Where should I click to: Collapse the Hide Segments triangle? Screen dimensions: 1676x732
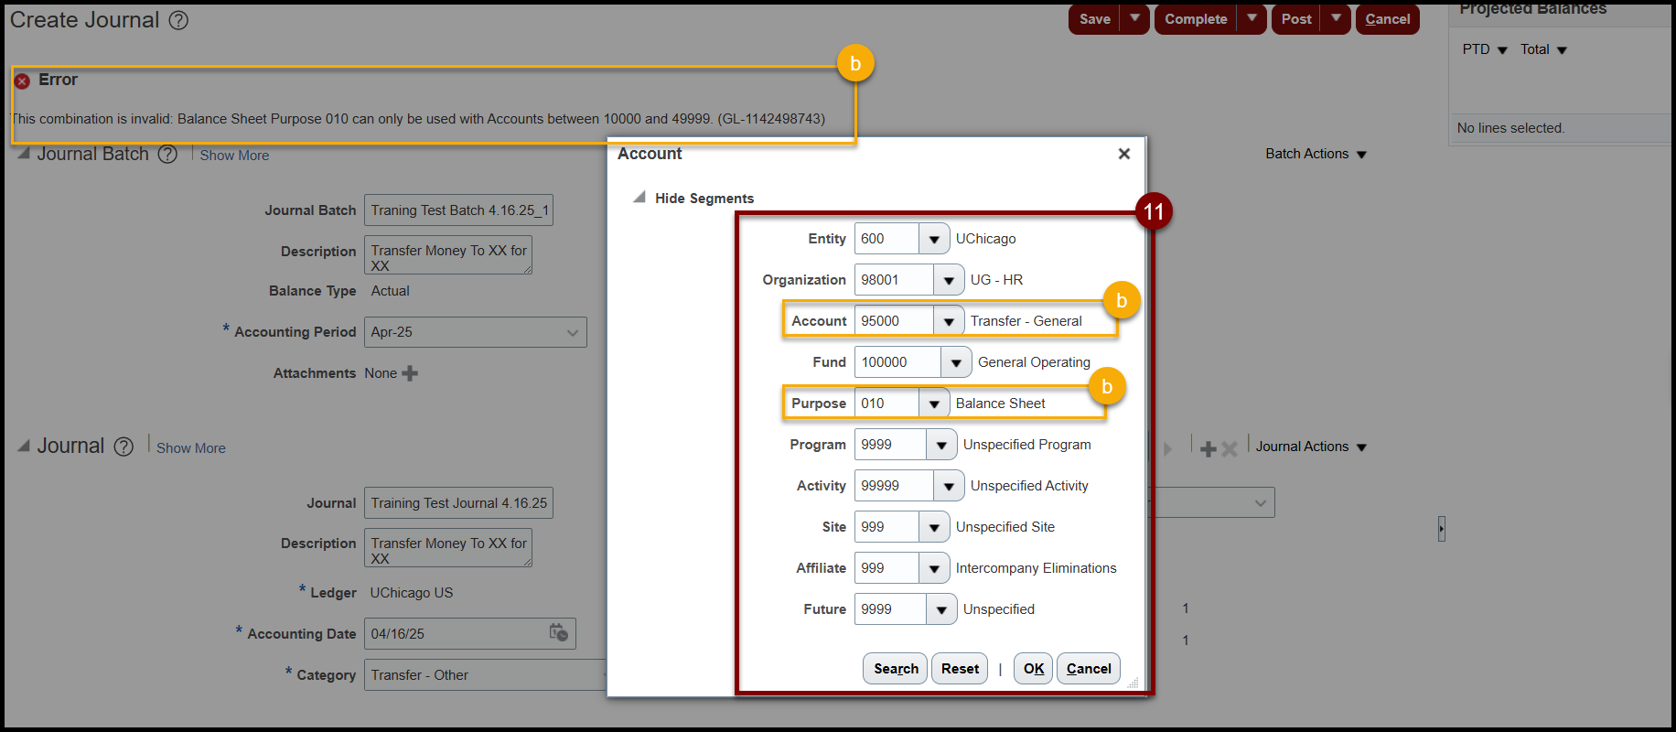pos(639,198)
